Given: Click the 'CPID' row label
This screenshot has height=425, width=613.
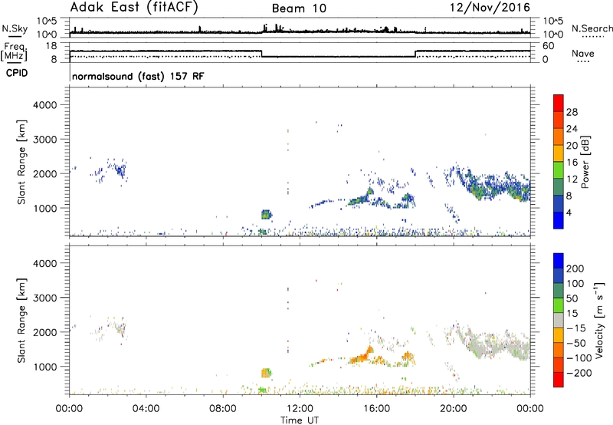Looking at the screenshot, I should click(x=17, y=73).
